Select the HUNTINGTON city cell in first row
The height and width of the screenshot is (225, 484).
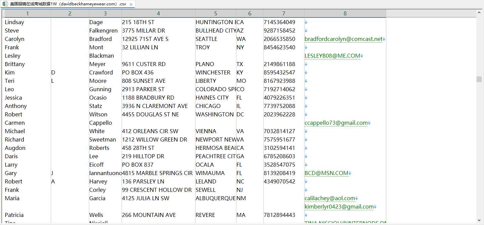click(215, 22)
